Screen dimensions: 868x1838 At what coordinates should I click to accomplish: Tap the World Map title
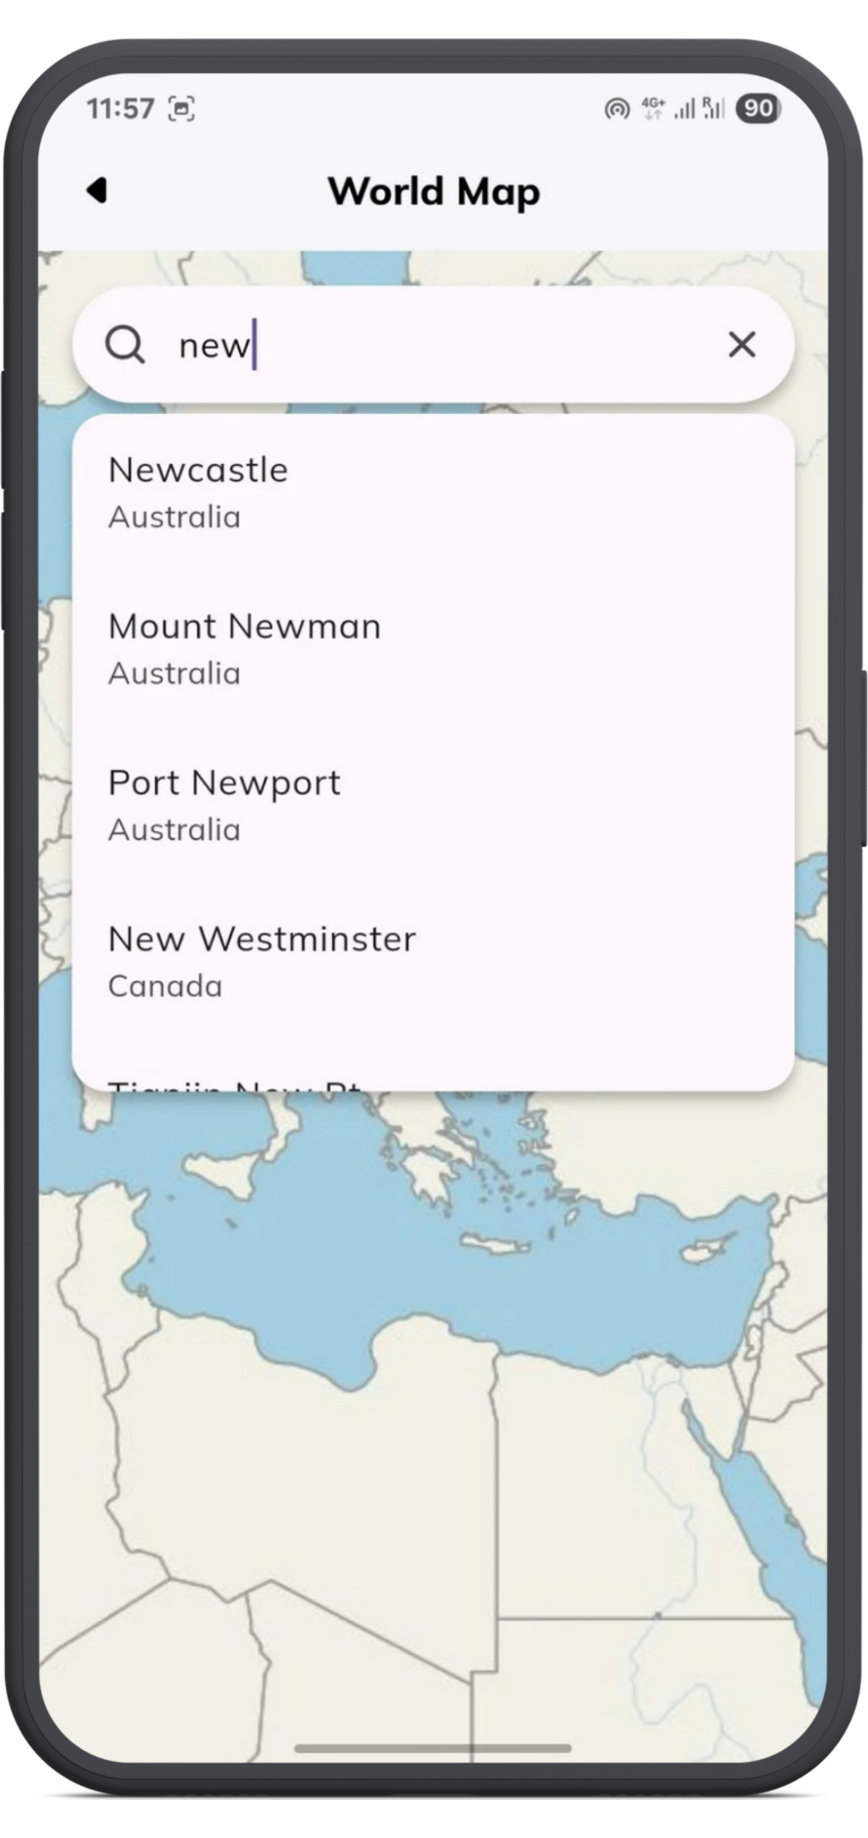point(434,192)
